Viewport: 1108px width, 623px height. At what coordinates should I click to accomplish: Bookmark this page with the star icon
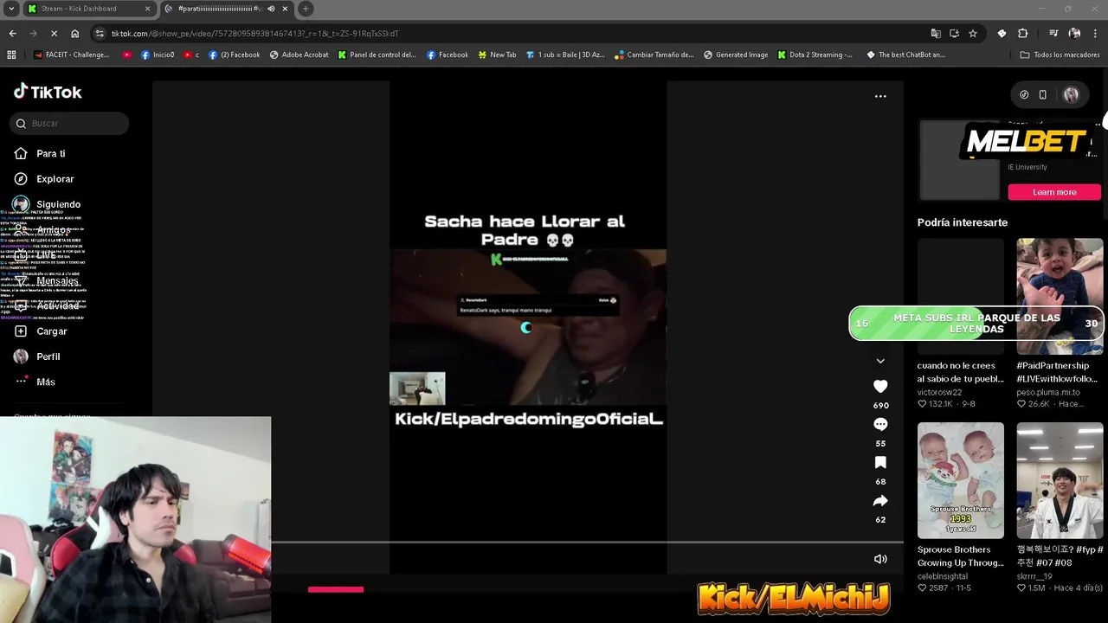tap(973, 33)
